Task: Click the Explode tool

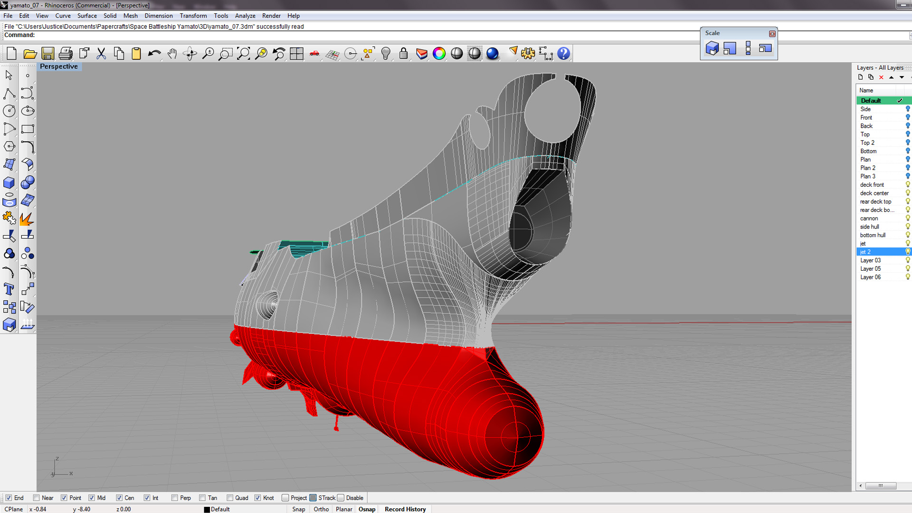Action: pos(28,218)
